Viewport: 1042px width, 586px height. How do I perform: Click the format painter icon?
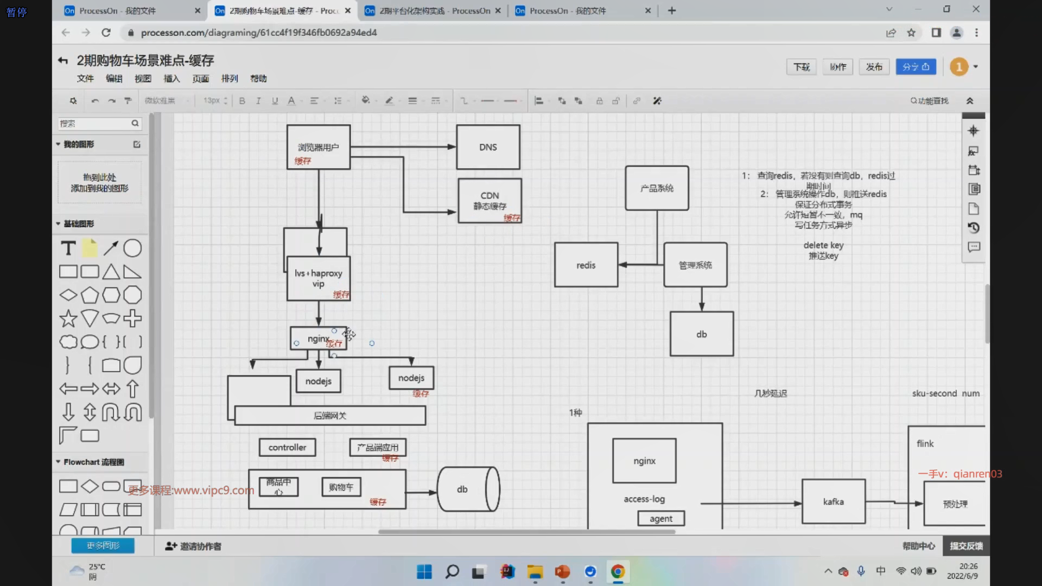pos(128,101)
